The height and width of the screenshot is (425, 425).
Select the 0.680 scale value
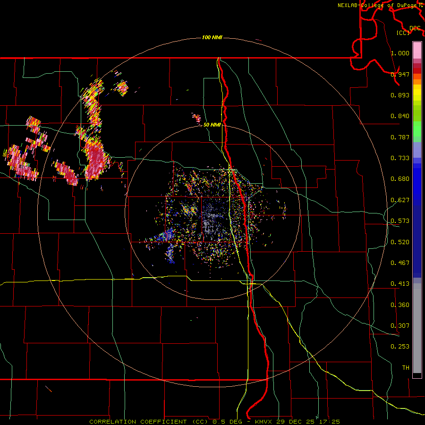pos(400,179)
